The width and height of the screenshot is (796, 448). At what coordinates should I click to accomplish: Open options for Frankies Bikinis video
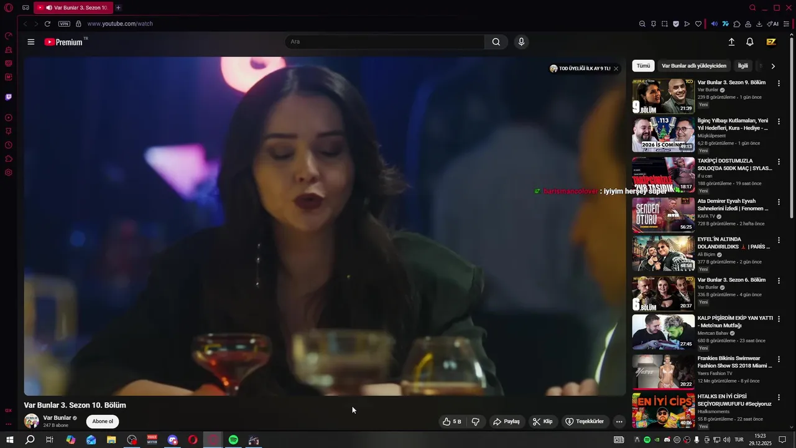(x=779, y=360)
